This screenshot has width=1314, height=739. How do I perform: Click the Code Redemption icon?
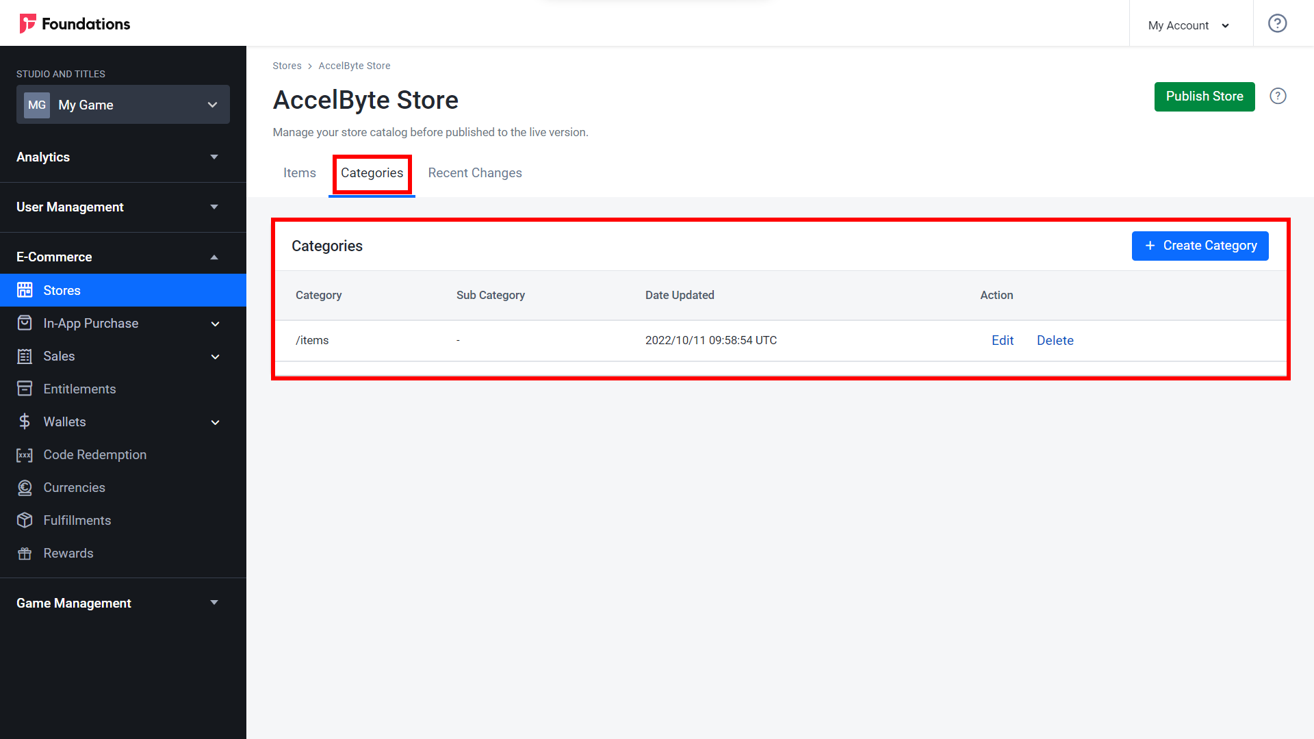(25, 454)
